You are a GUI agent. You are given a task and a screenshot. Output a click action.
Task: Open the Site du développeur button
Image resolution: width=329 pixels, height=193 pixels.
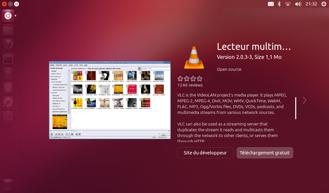(205, 153)
